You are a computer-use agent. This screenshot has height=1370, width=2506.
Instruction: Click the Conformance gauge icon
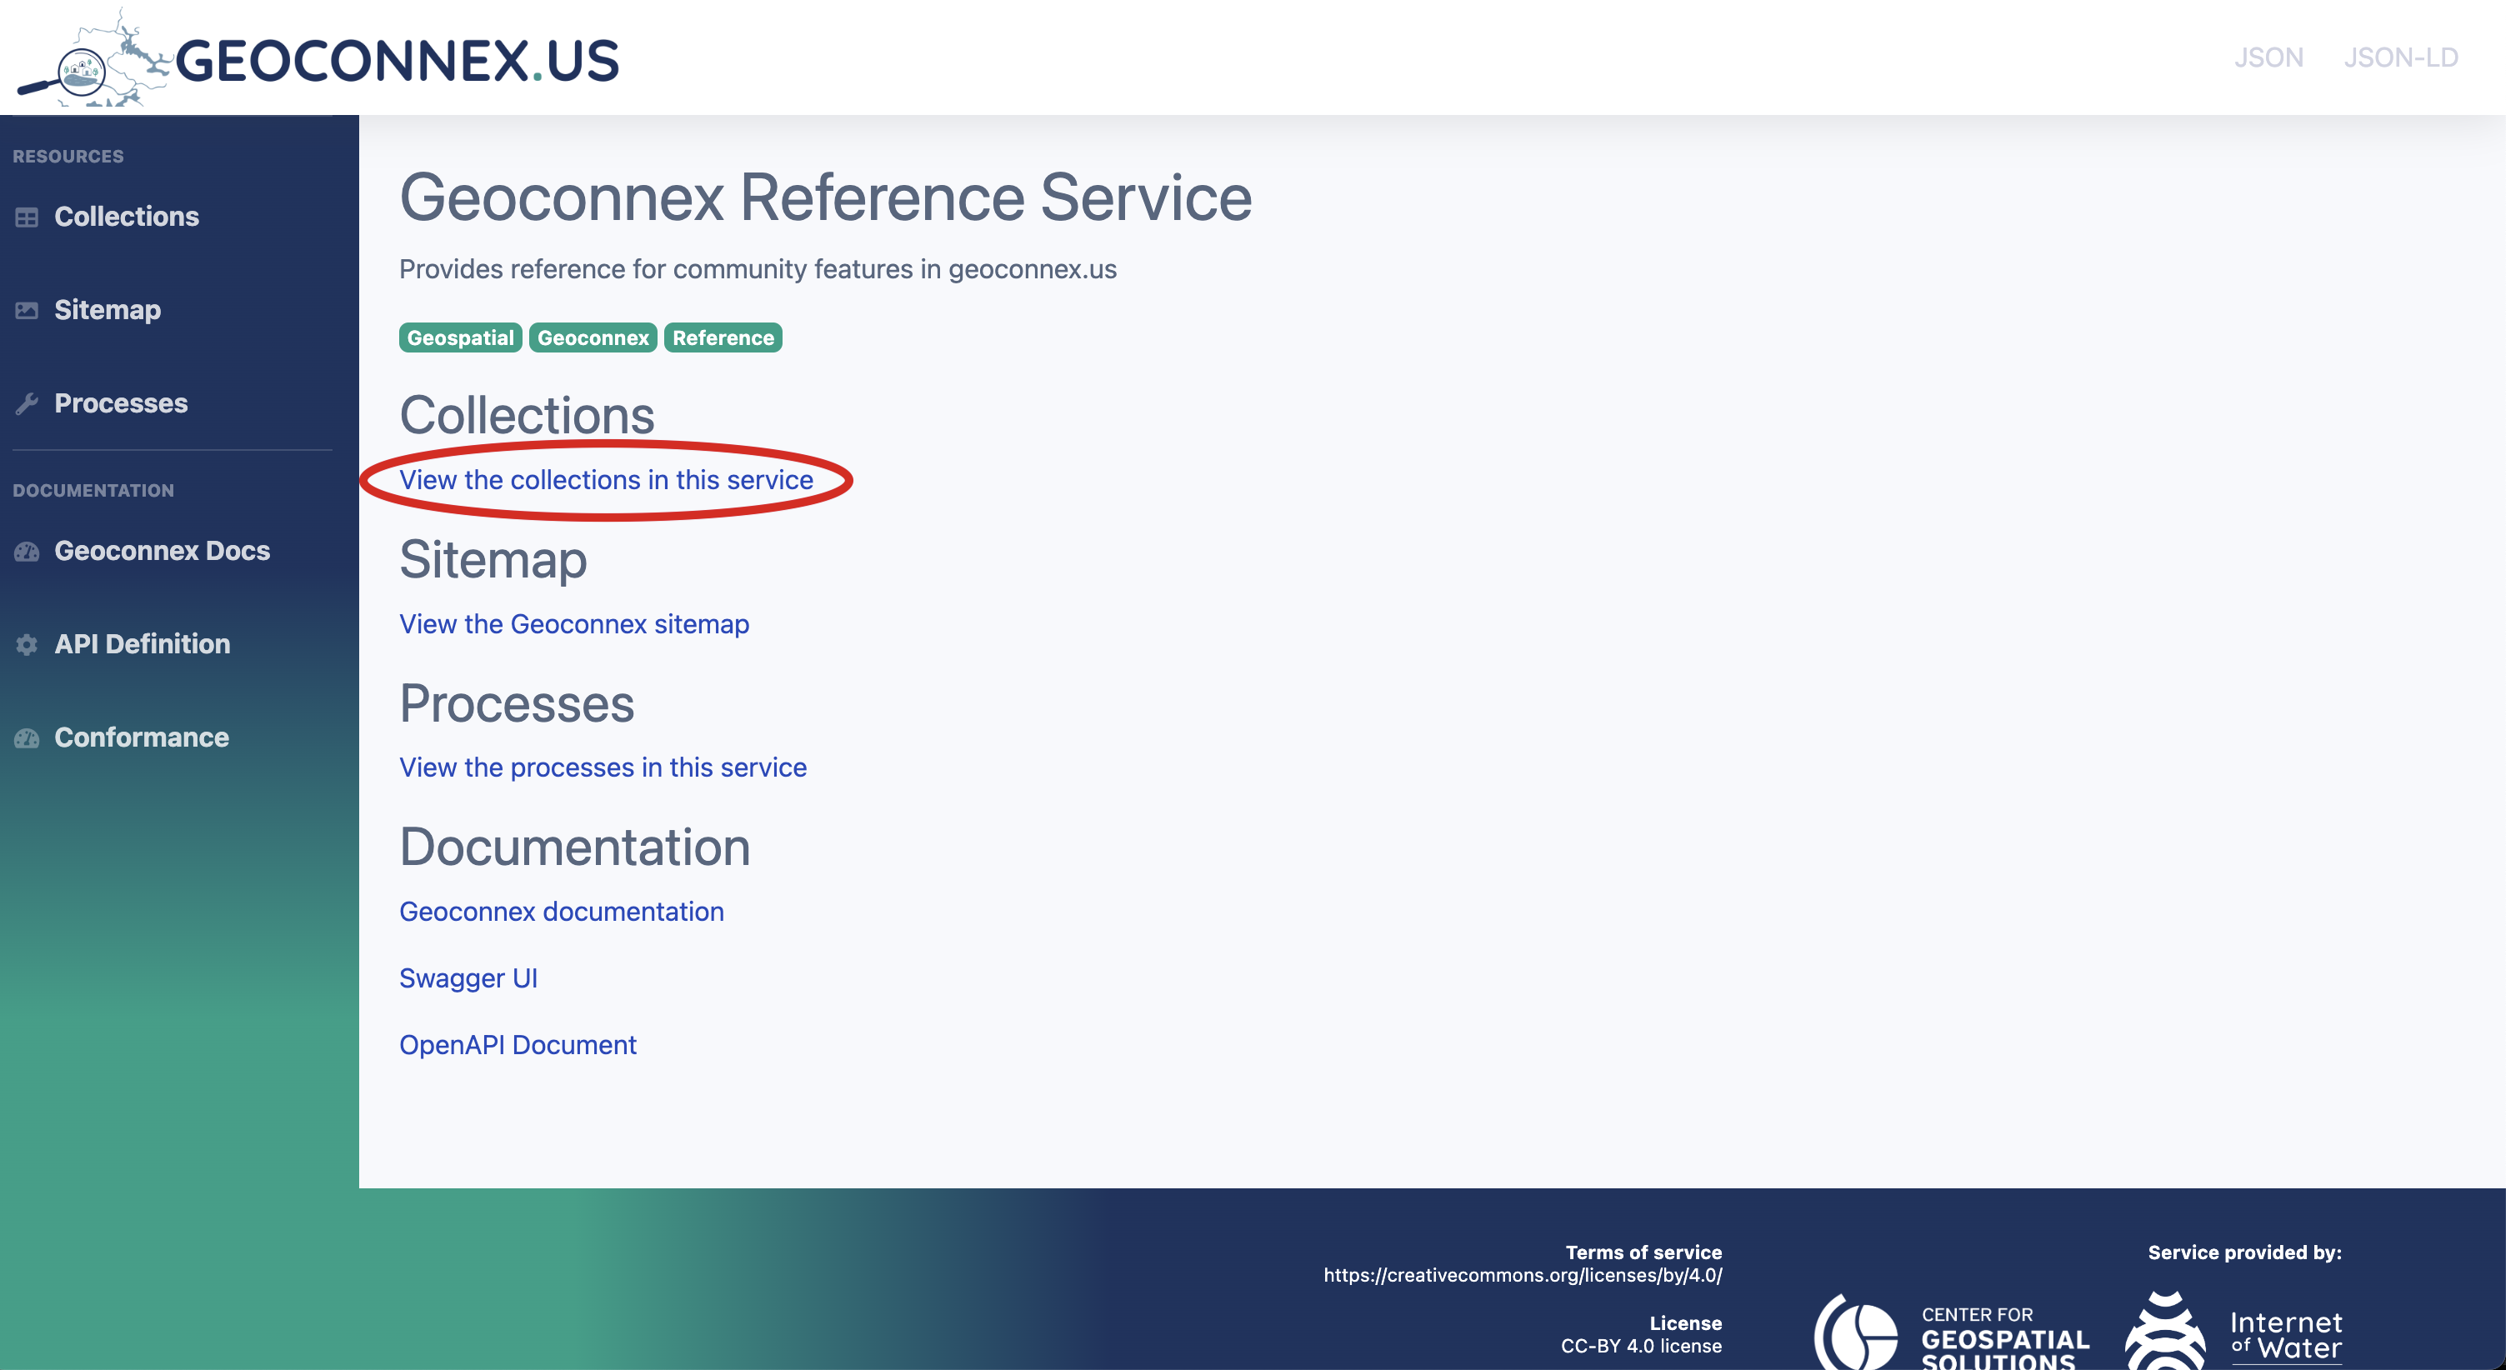pyautogui.click(x=28, y=737)
